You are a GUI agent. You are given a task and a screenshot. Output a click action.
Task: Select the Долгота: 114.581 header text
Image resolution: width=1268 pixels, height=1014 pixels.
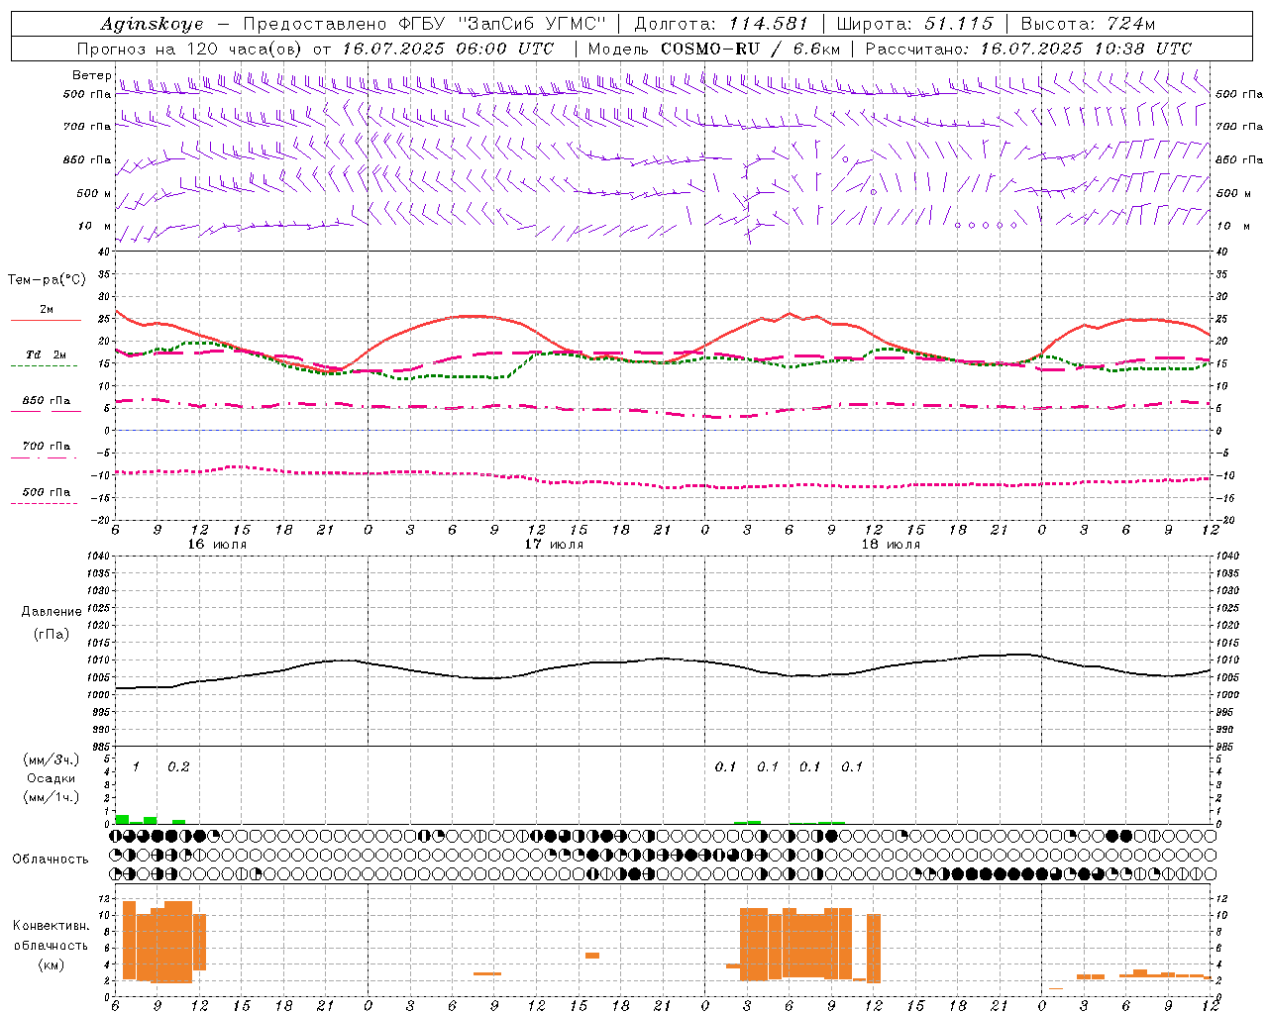click(721, 24)
